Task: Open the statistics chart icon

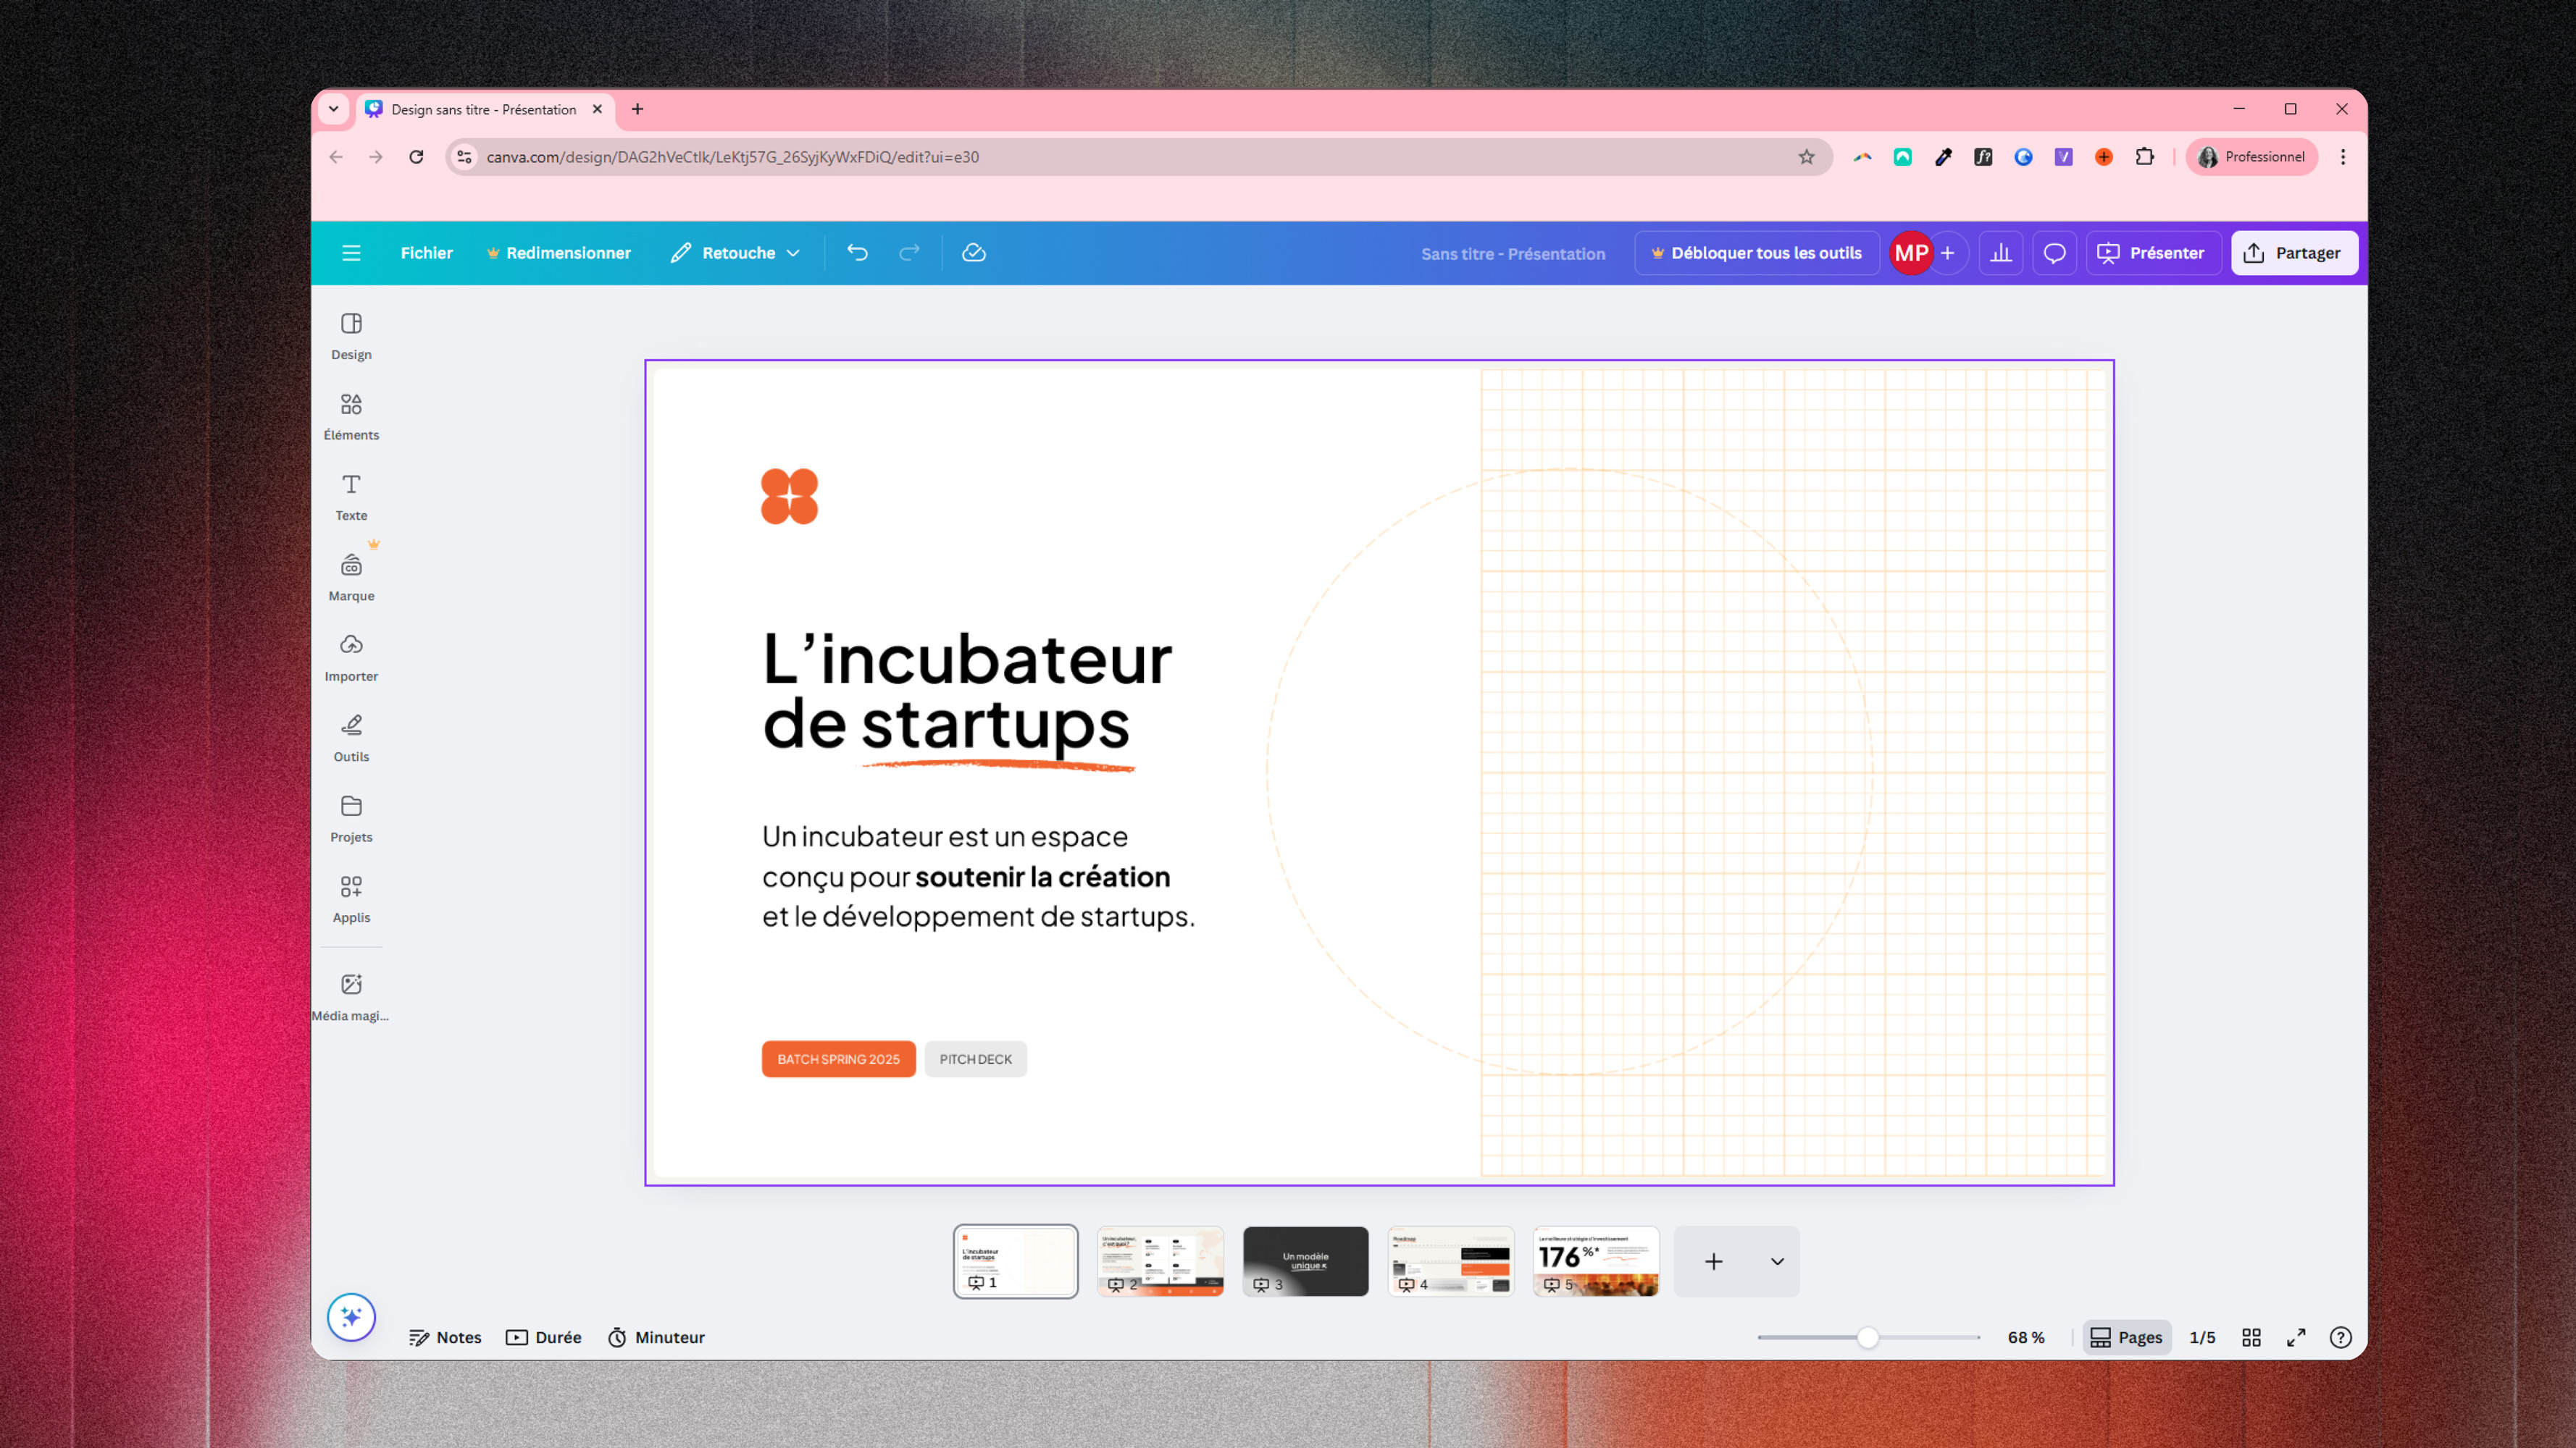Action: click(x=2001, y=253)
